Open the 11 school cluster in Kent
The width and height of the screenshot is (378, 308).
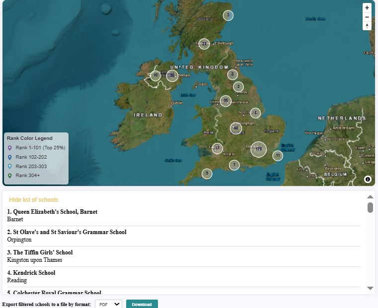coord(278,155)
